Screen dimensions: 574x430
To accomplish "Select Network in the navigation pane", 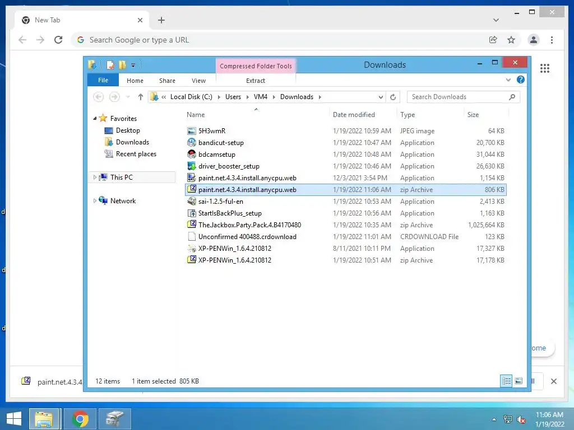I will click(123, 201).
